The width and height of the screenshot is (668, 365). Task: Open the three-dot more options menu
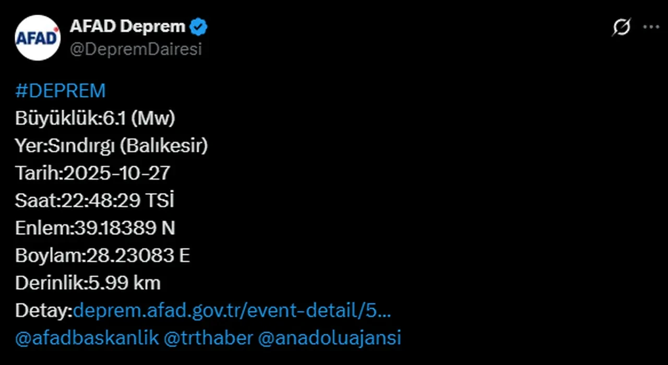[x=651, y=27]
